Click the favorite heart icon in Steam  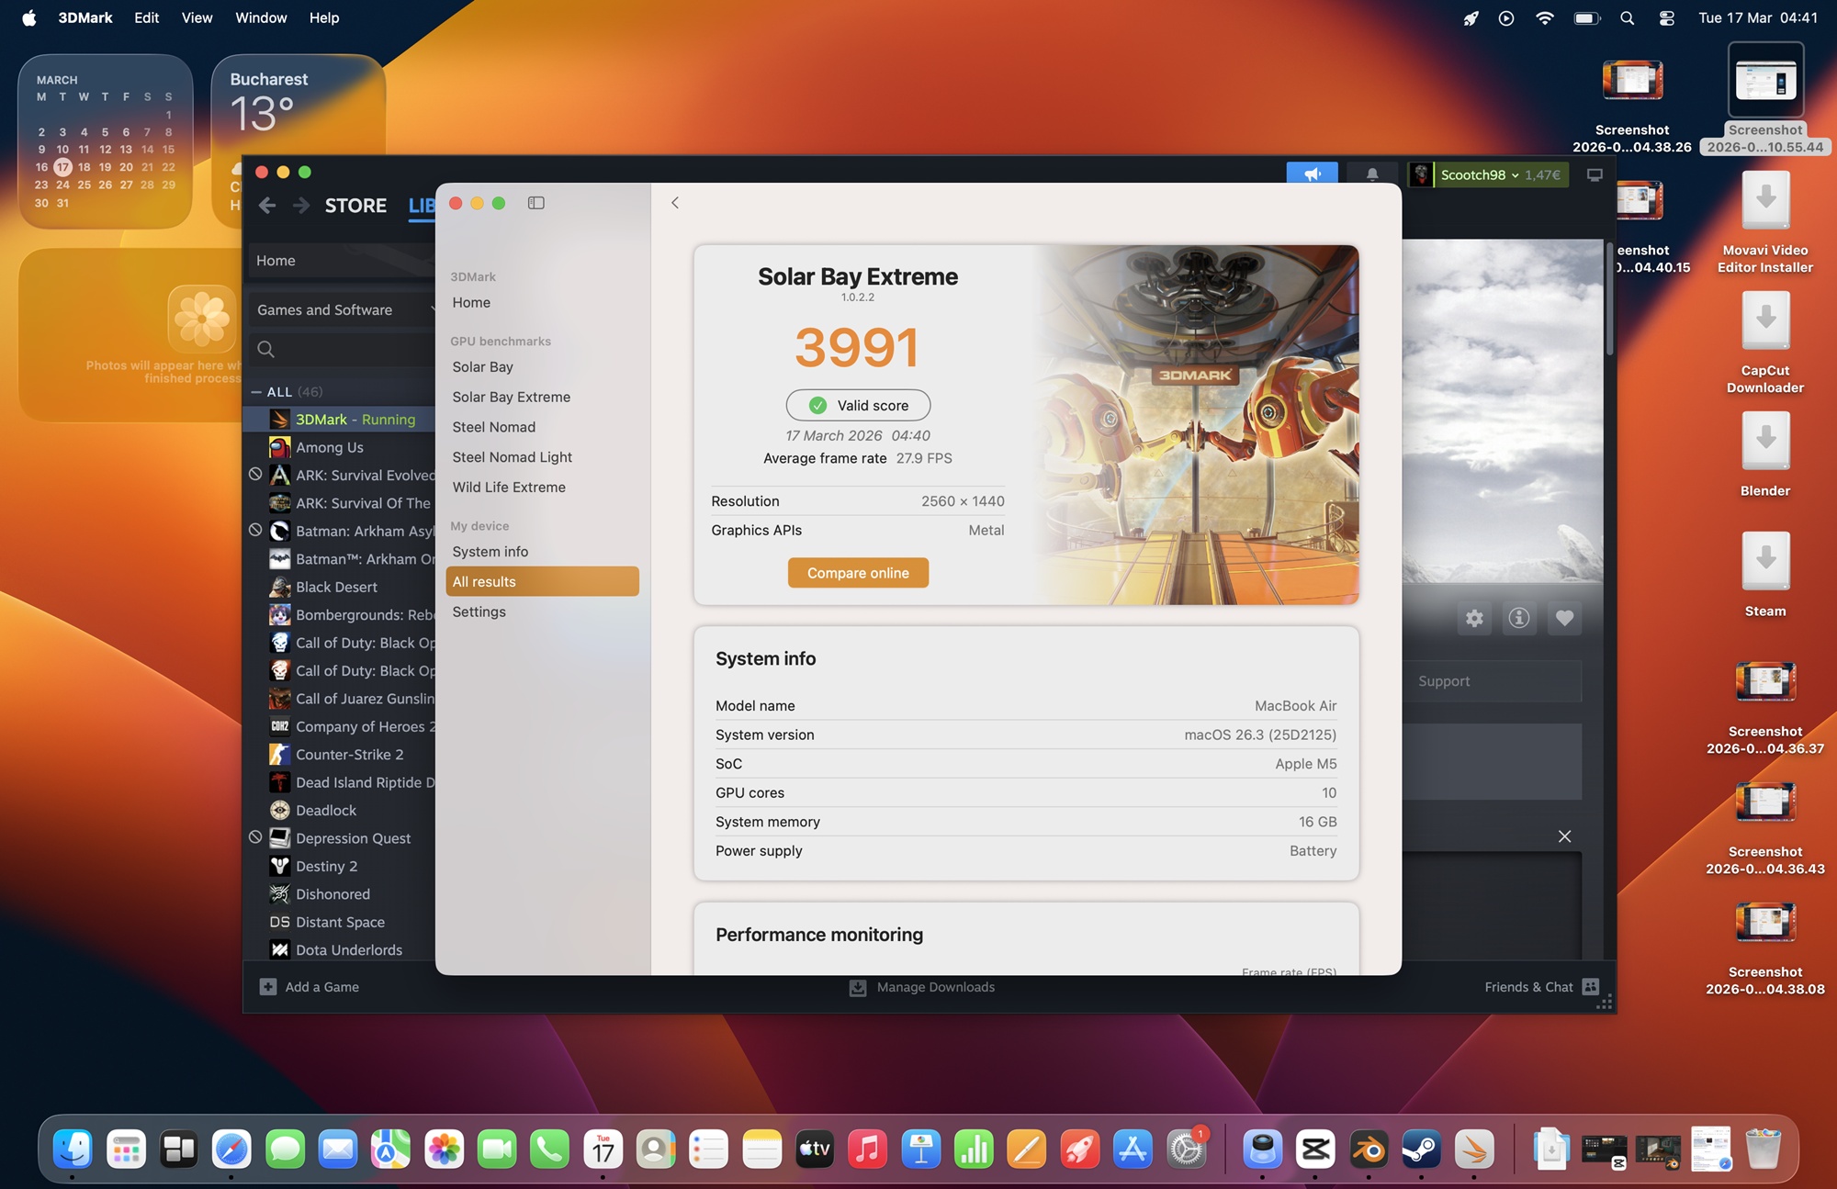[x=1564, y=618]
